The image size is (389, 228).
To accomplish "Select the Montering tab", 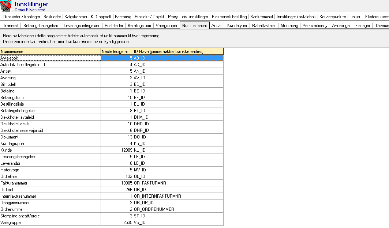I will coord(289,26).
